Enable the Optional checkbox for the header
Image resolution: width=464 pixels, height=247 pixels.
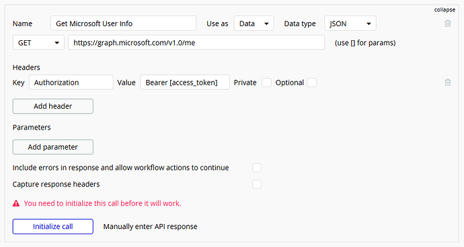[311, 83]
